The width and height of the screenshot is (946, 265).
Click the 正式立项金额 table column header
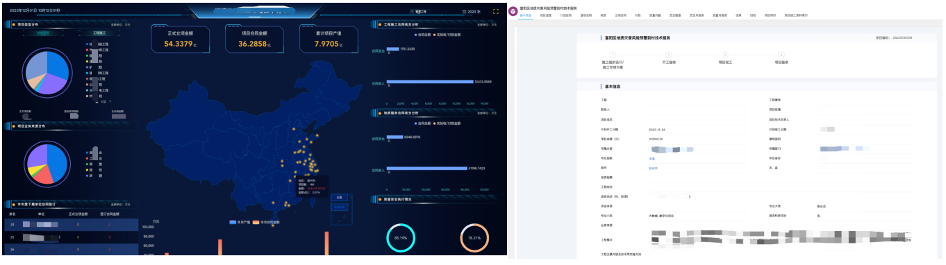pyautogui.click(x=78, y=214)
